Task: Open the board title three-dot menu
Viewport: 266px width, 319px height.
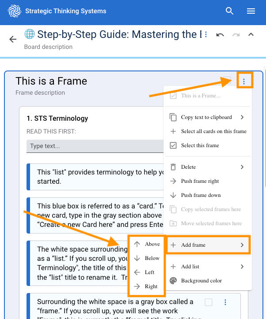Action: 206,35
